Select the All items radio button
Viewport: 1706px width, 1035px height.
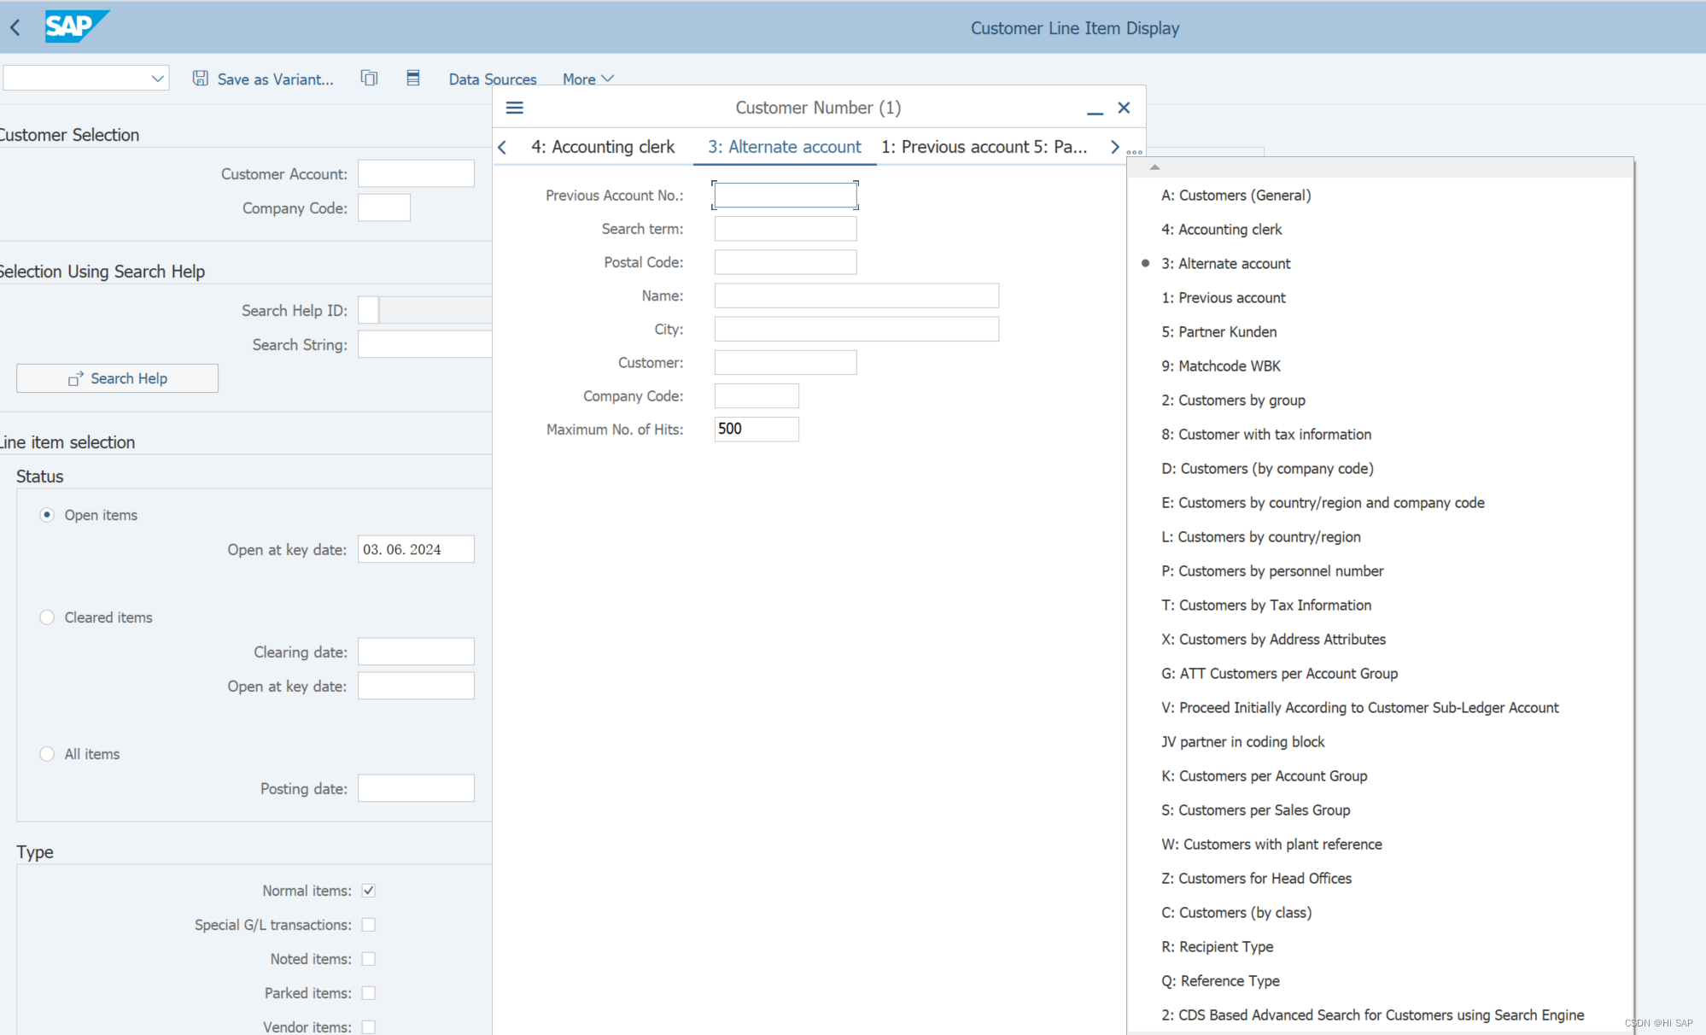pyautogui.click(x=47, y=754)
